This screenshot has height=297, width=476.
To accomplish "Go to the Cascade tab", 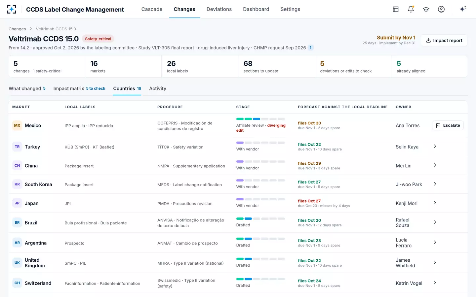I will 152,9.
